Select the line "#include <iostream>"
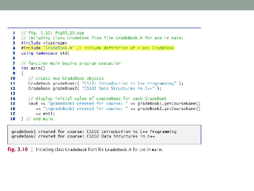Image resolution: width=254 pixels, height=191 pixels. pyautogui.click(x=44, y=43)
